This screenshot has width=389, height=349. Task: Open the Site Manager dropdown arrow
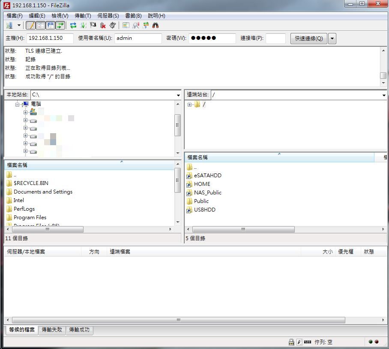[x=19, y=25]
